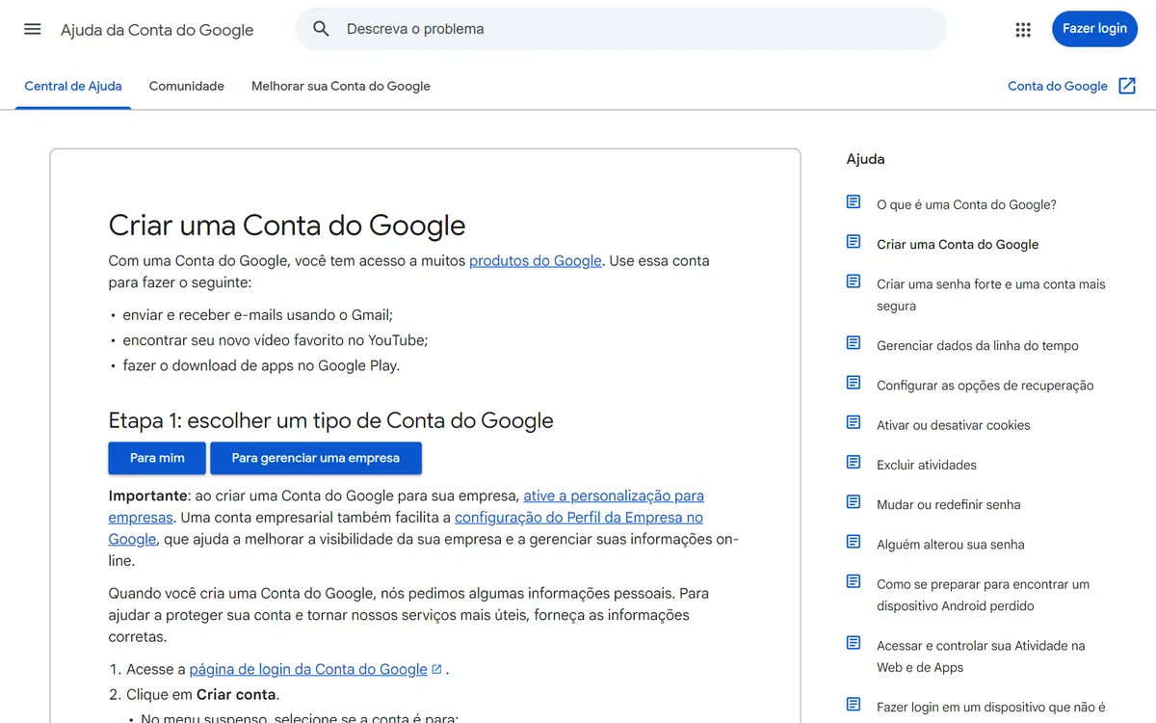
Task: Click article icon beside Excluir atividades
Action: pos(854,462)
